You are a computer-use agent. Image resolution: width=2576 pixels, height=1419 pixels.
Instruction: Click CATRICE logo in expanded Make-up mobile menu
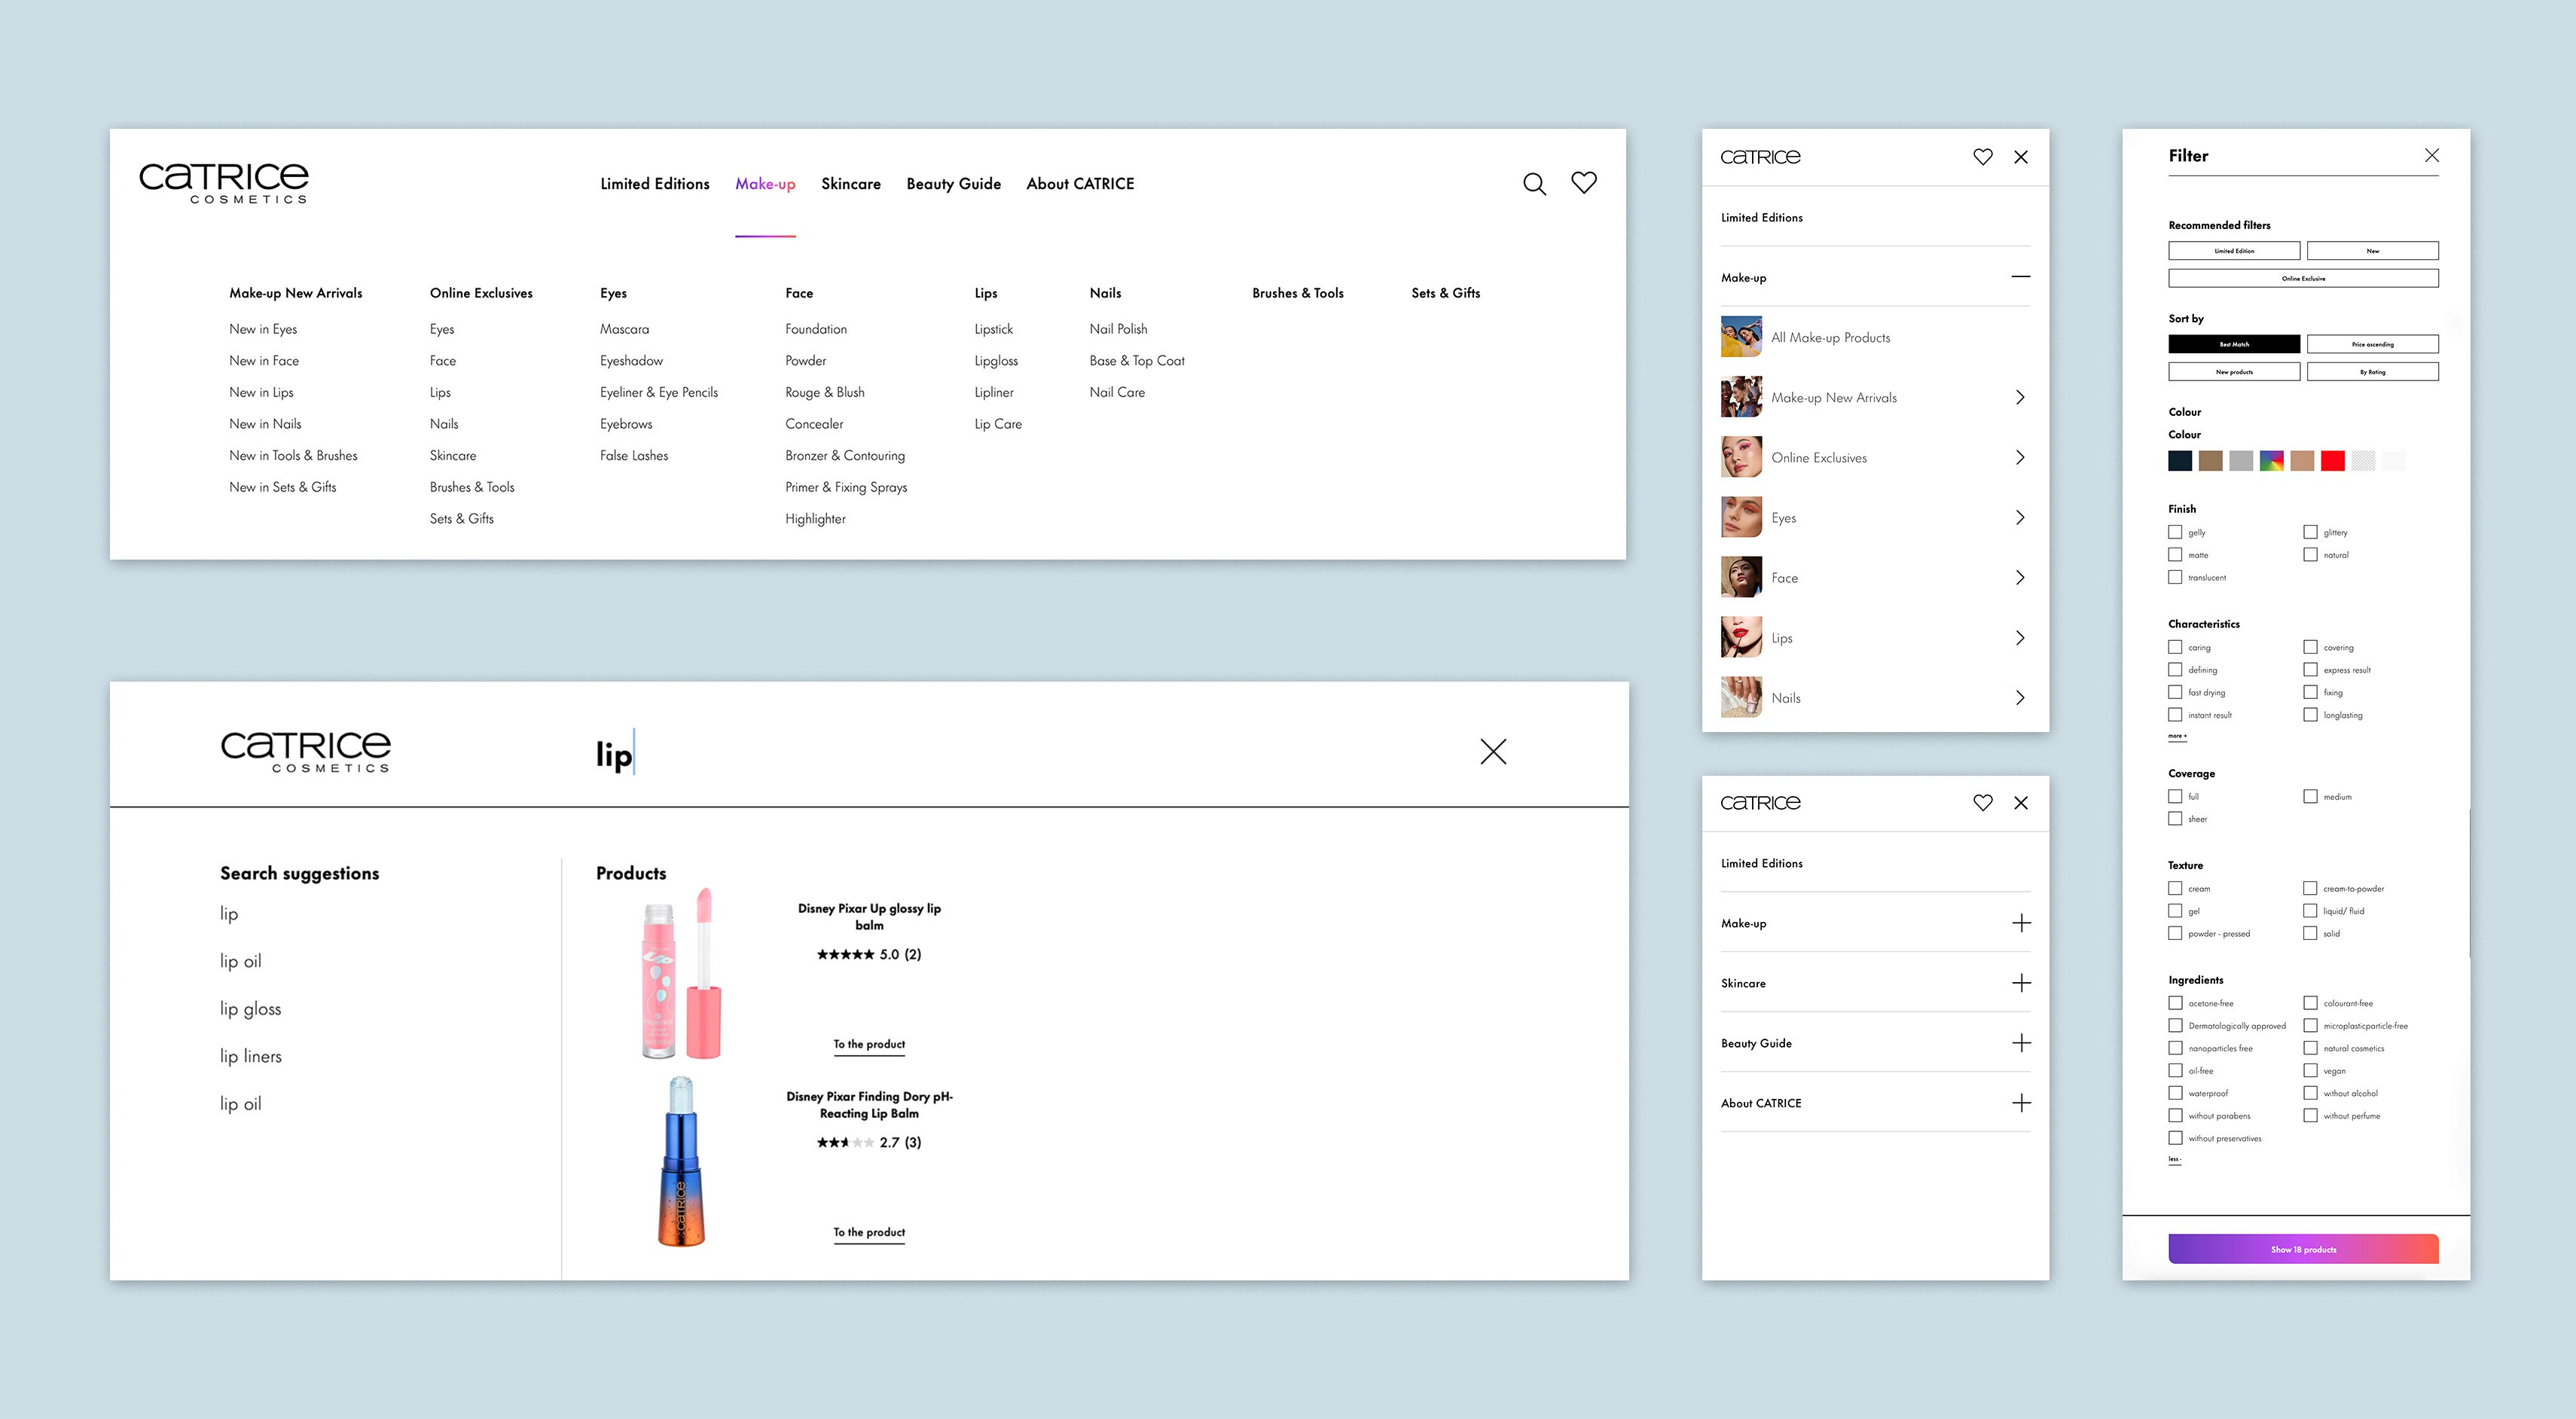(x=1760, y=157)
